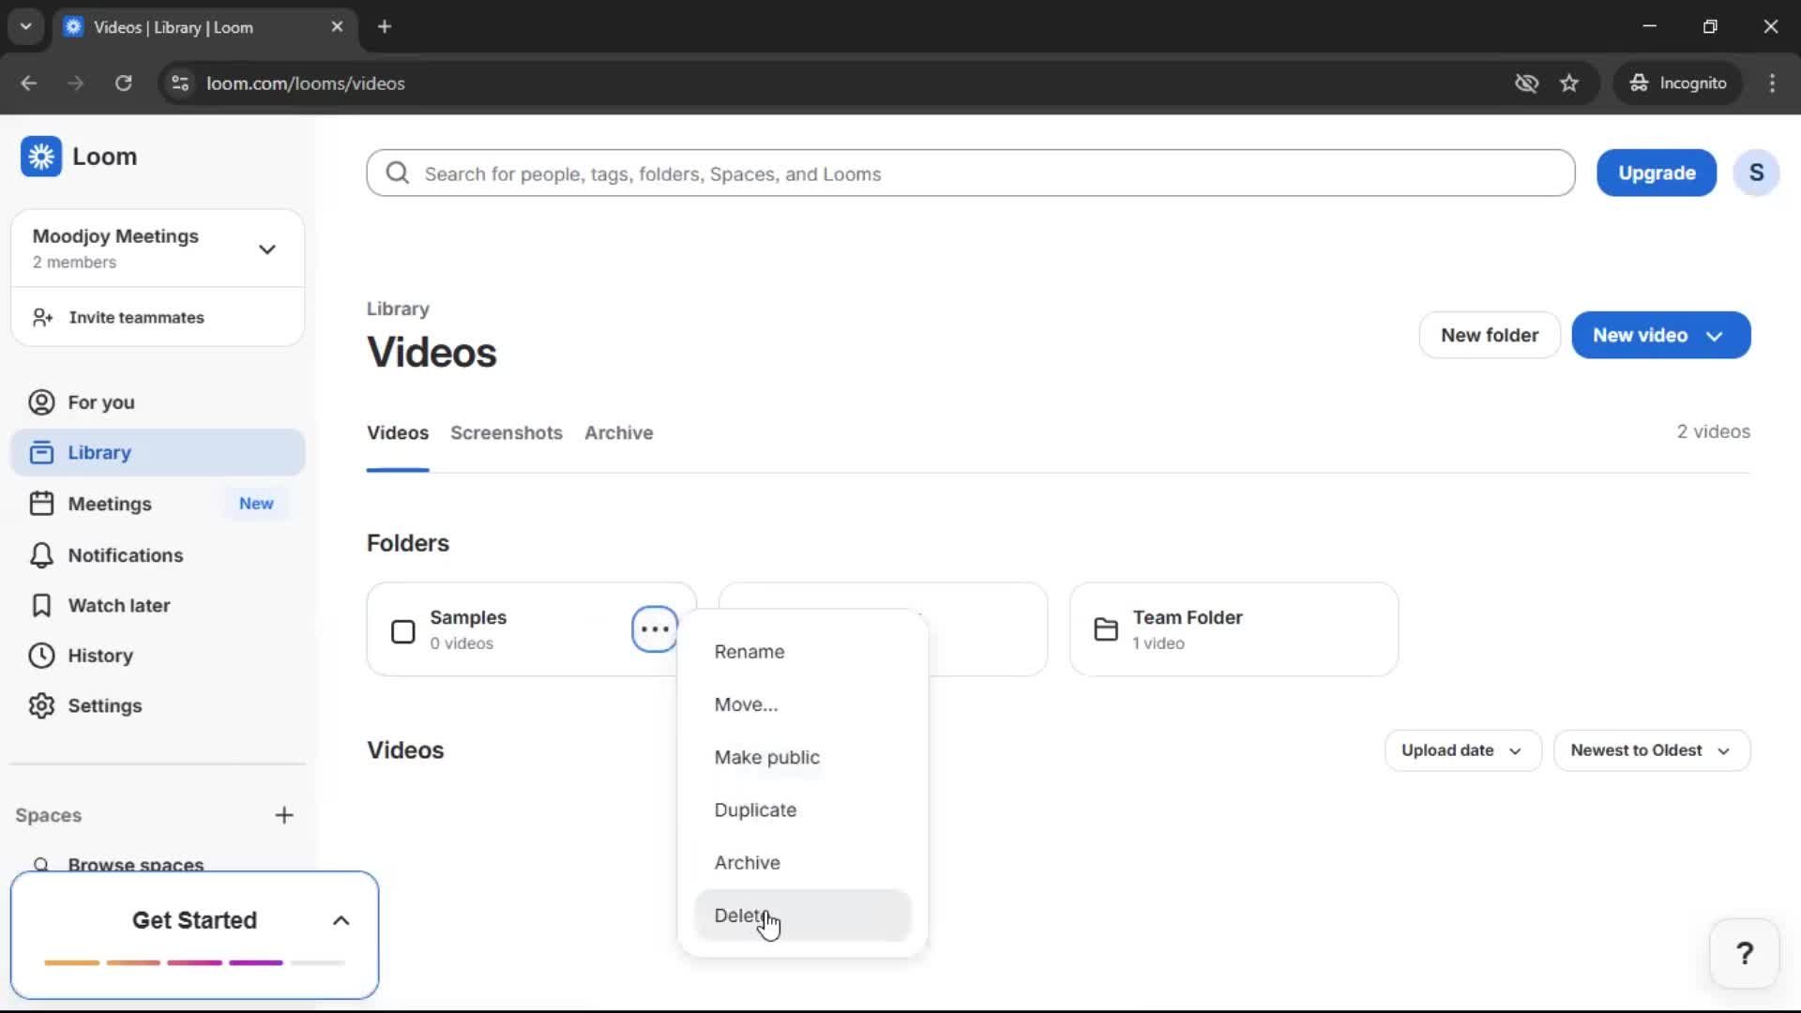Viewport: 1801px width, 1013px height.
Task: Switch to the Screenshots tab
Action: [507, 432]
